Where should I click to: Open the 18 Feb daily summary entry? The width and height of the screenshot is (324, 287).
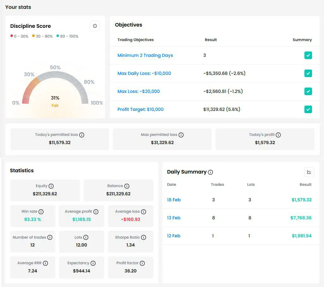[x=174, y=200]
